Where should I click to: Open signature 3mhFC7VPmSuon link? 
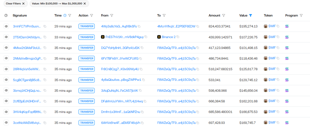coord(27,26)
